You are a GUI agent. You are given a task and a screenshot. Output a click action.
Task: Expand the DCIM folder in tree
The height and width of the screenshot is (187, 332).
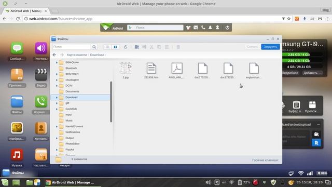[57, 86]
